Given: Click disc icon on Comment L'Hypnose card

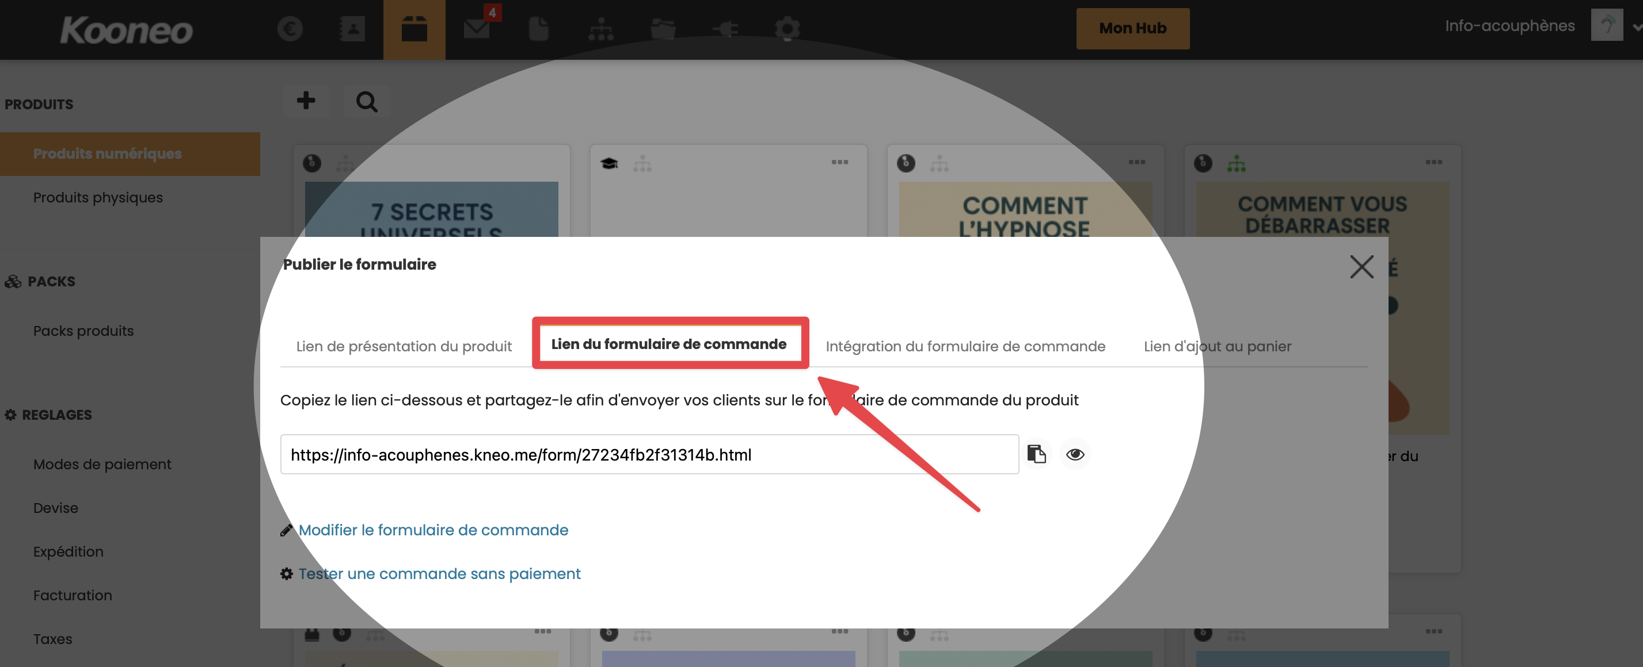Looking at the screenshot, I should 906,164.
